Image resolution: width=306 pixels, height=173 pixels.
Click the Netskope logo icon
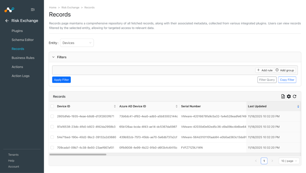pos(9,10)
